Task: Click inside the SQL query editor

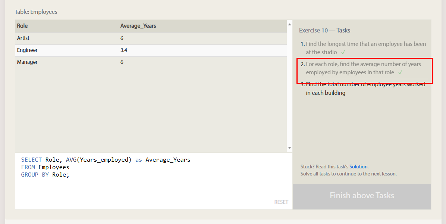Action: [154, 181]
